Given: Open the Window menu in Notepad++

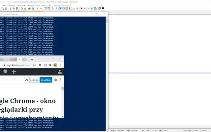Looking at the screenshot, I should click(x=65, y=5).
